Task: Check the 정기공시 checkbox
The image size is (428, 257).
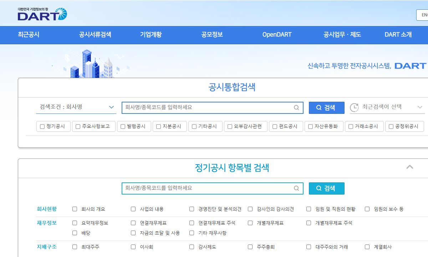Action: pos(42,126)
